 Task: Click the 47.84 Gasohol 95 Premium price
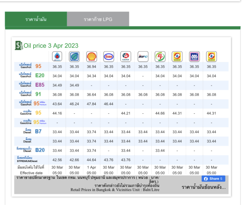[91, 104]
